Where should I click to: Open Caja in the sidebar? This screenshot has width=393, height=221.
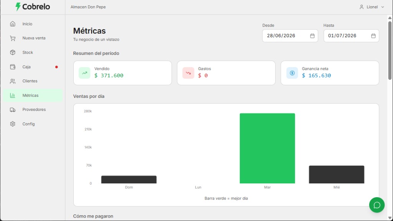pos(33,67)
